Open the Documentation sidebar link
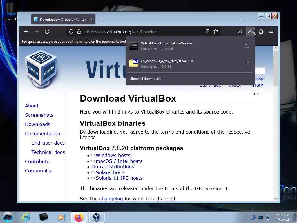The height and width of the screenshot is (223, 297). point(43,134)
